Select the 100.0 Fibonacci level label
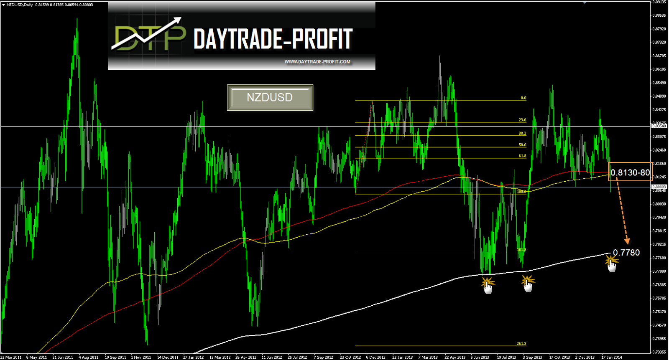669x360 pixels. pos(521,192)
